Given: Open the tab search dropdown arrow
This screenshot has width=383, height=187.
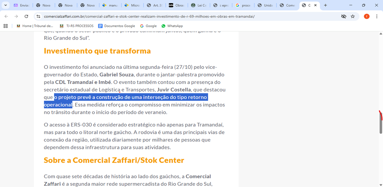Looking at the screenshot, I should click(x=5, y=5).
